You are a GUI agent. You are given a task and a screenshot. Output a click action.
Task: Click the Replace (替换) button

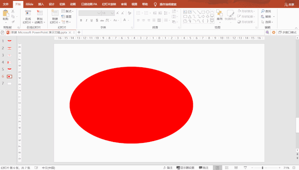point(268,16)
